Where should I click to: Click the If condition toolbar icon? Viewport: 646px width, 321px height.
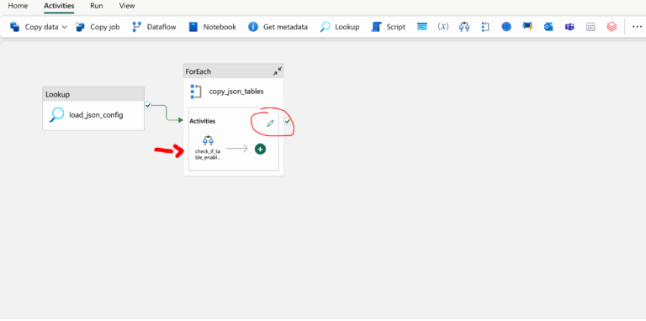[x=464, y=27]
